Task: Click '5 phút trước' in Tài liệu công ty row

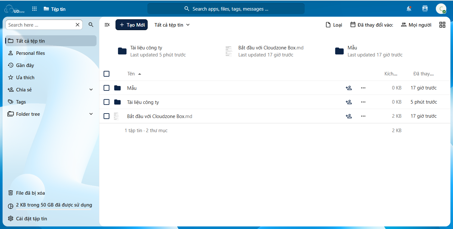Action: pos(424,102)
